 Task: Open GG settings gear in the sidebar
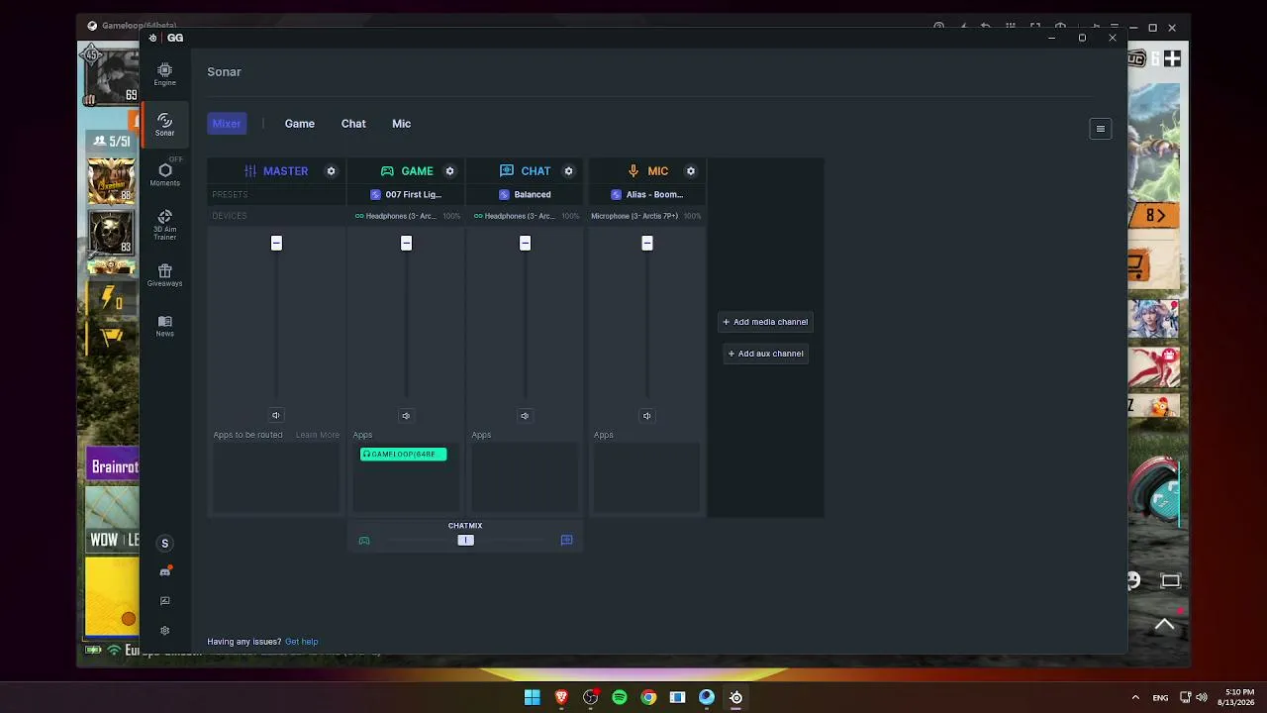tap(164, 631)
